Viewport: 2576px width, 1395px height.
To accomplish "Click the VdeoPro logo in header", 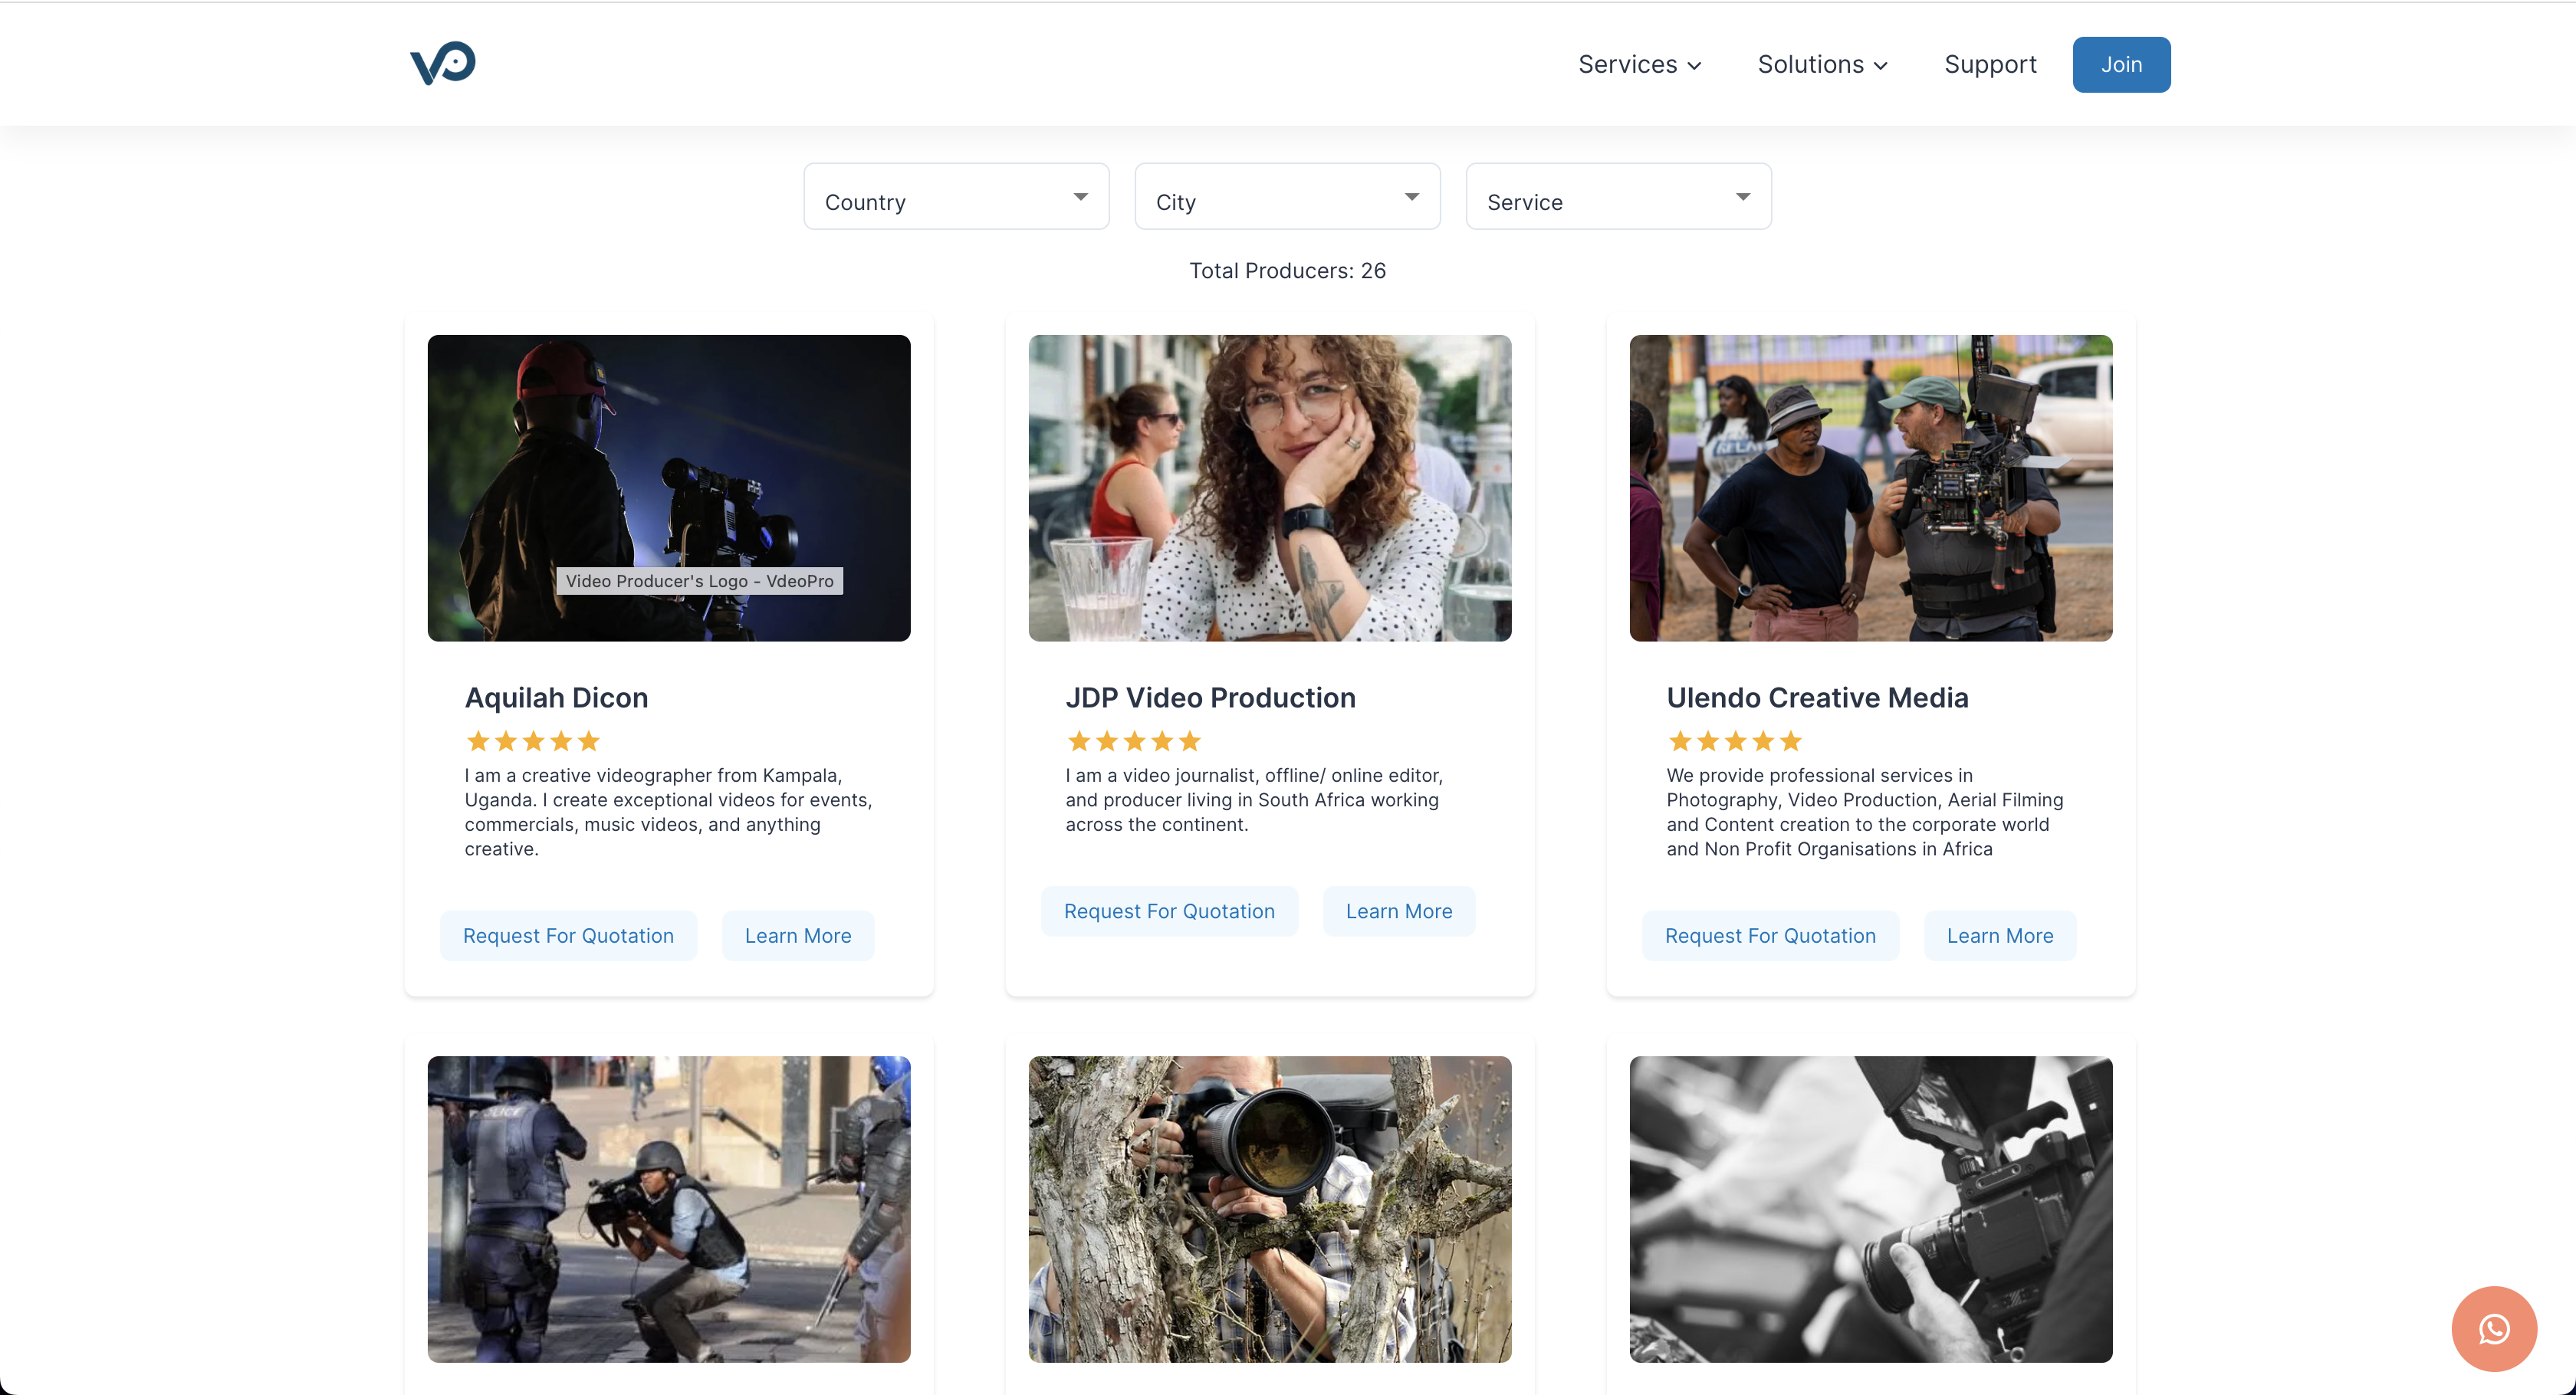I will click(443, 63).
